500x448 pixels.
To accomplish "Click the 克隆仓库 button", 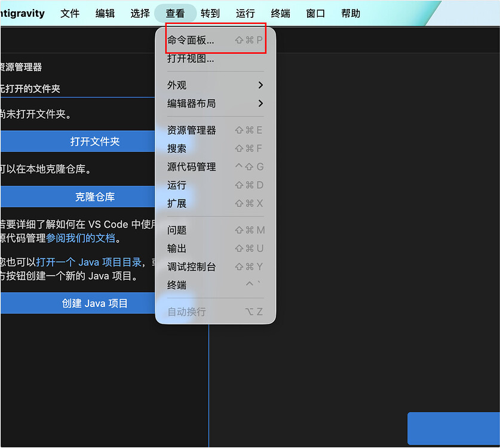I will click(78, 197).
